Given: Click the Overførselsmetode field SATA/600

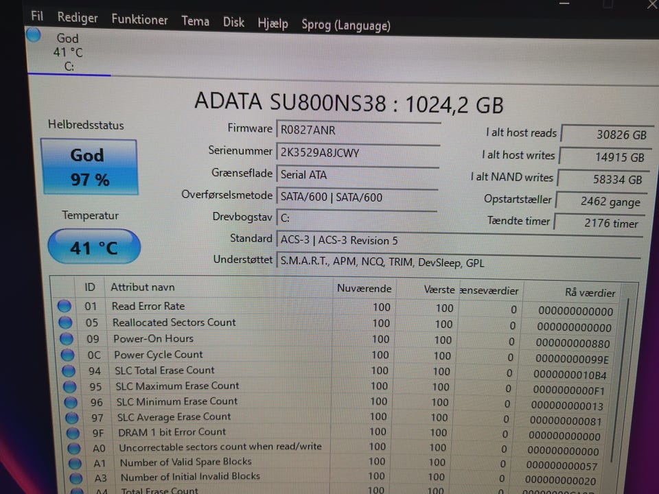Looking at the screenshot, I should (357, 197).
